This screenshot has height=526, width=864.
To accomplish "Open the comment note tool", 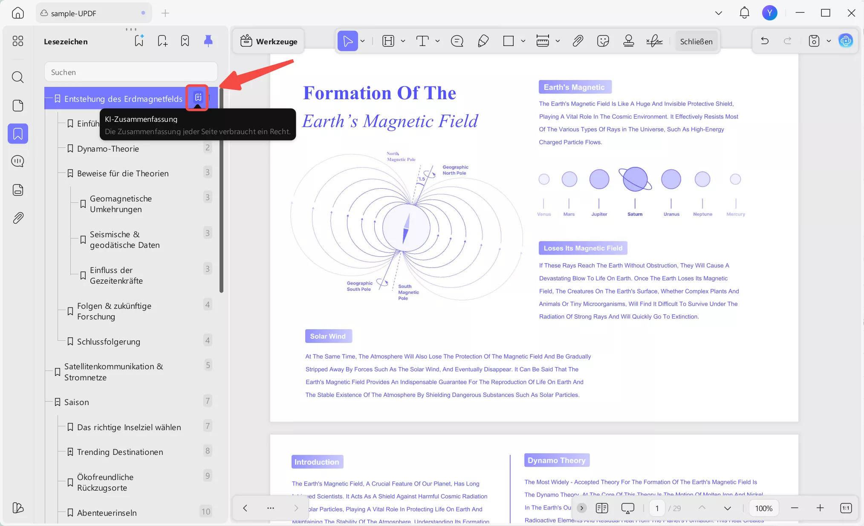I will pyautogui.click(x=457, y=41).
